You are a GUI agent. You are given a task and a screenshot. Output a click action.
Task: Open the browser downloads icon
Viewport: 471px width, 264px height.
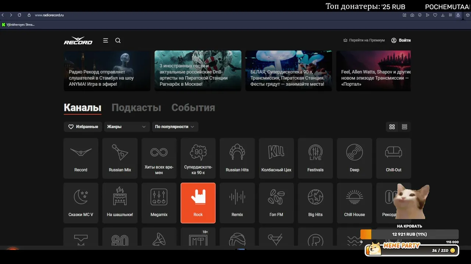coord(443,15)
